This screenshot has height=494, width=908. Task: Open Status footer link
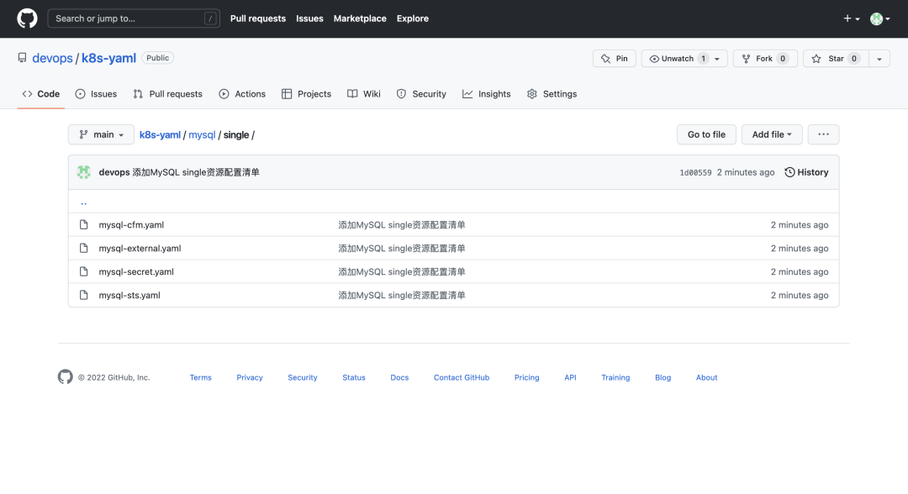tap(354, 377)
